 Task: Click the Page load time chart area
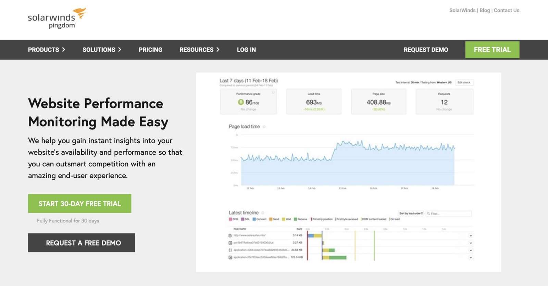pyautogui.click(x=347, y=163)
